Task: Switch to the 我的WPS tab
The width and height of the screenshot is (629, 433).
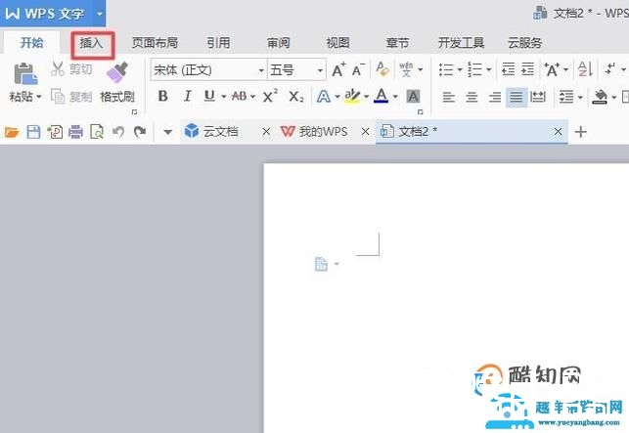Action: point(324,132)
